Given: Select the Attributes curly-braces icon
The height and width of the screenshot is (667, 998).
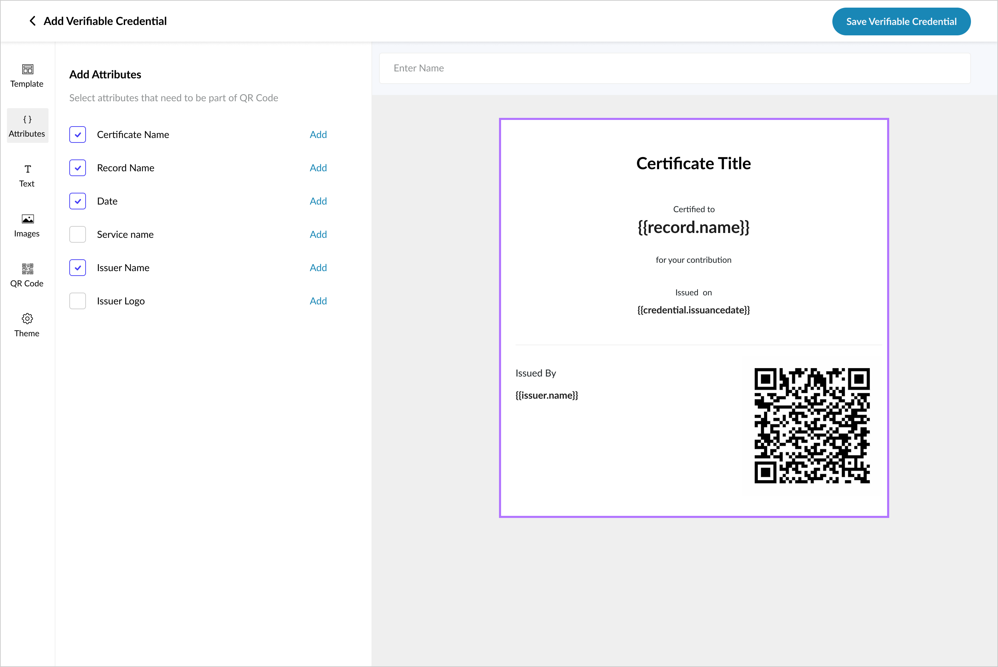Looking at the screenshot, I should click(27, 120).
